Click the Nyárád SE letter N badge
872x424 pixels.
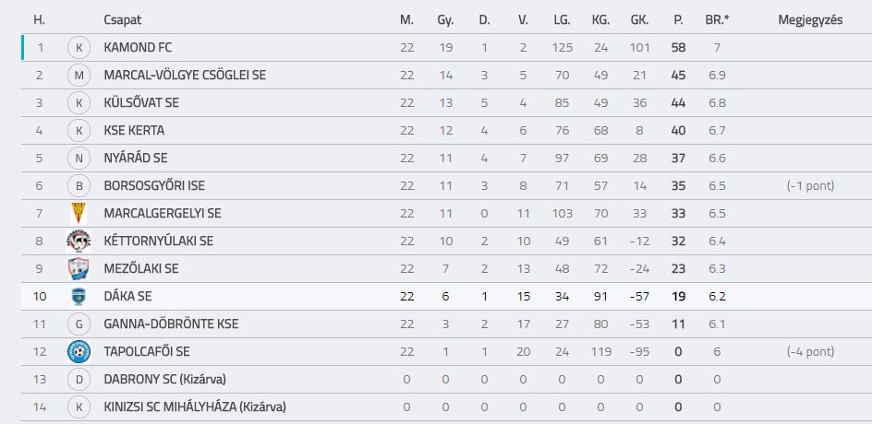tap(79, 159)
